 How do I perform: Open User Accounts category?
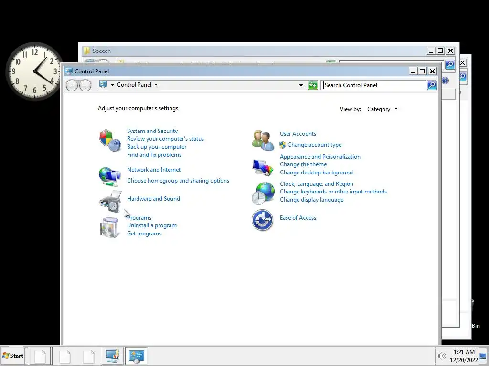click(298, 134)
